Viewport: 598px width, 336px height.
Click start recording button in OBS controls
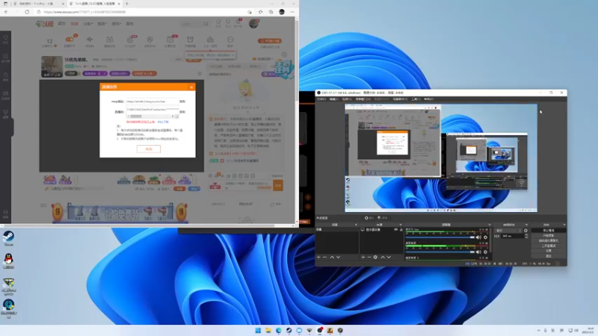[x=549, y=235]
